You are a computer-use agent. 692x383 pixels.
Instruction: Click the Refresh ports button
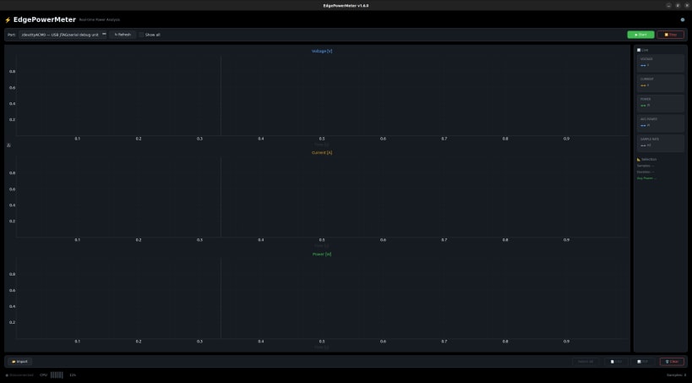tap(123, 35)
